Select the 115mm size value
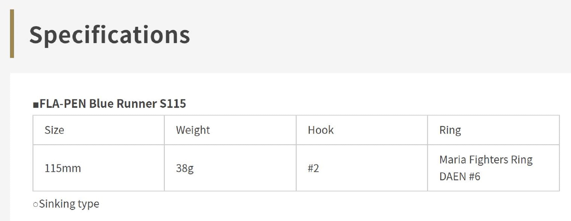 point(63,168)
